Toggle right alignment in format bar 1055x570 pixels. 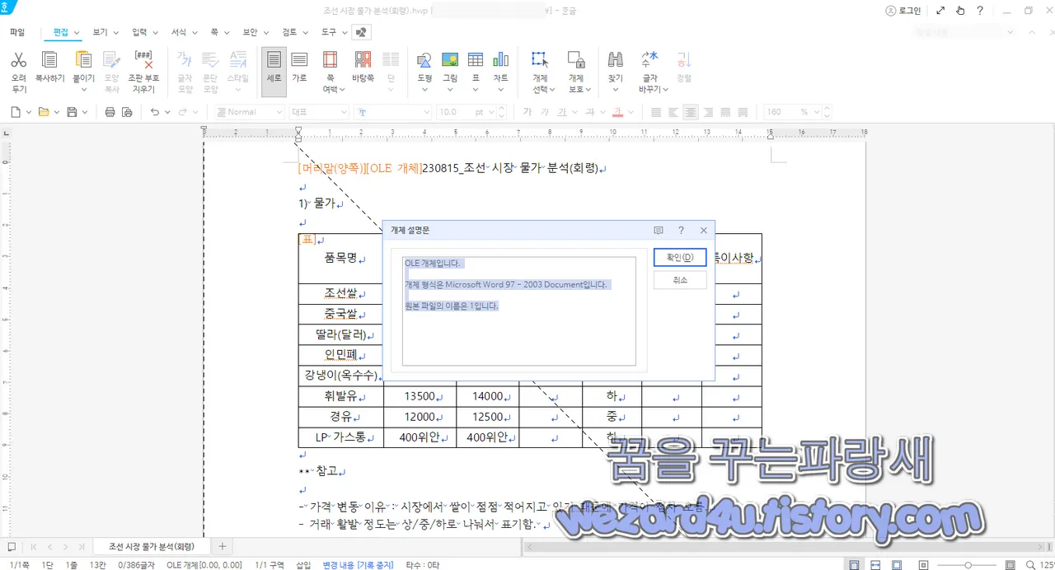tap(708, 112)
